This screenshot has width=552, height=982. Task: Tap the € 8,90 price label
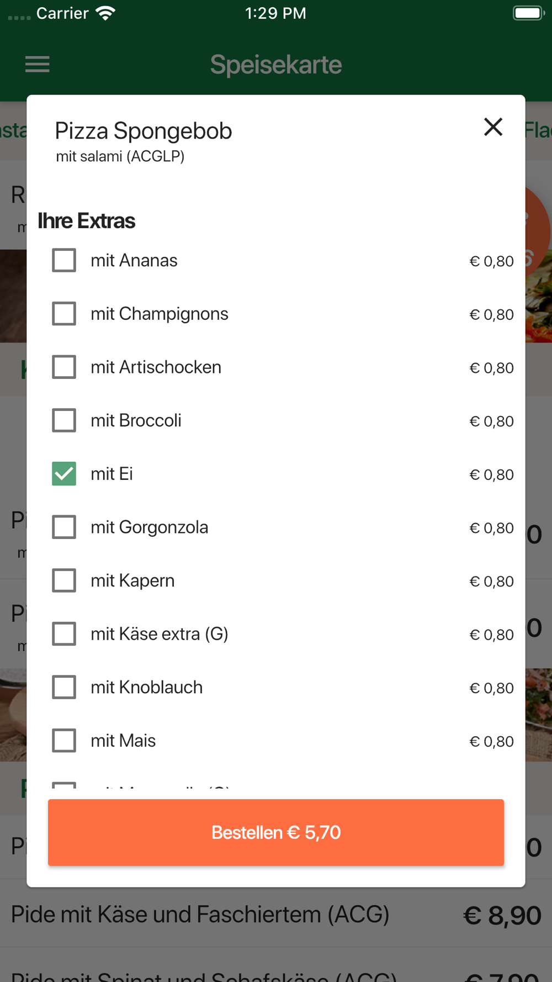[x=502, y=916]
